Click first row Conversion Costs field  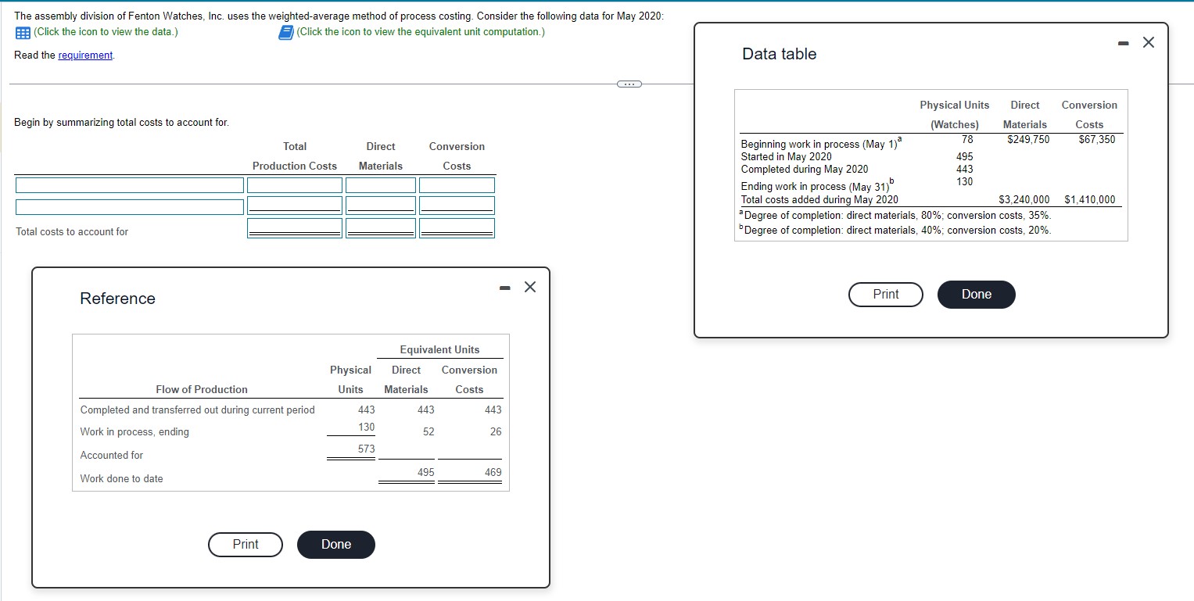[457, 185]
